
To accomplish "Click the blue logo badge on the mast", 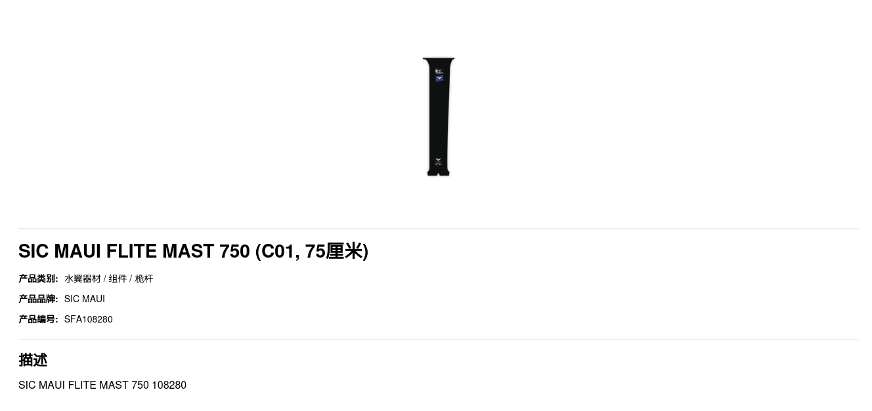I will tap(439, 78).
